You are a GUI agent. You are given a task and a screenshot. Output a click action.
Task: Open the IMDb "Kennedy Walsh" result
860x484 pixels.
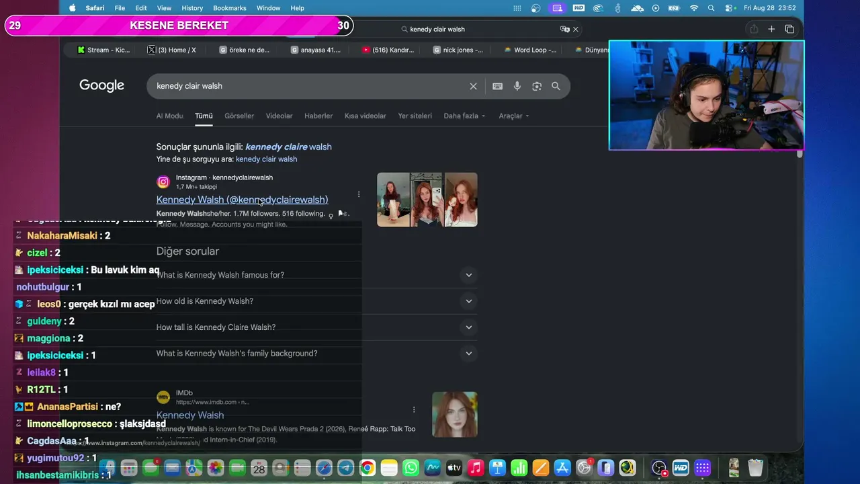[190, 415]
